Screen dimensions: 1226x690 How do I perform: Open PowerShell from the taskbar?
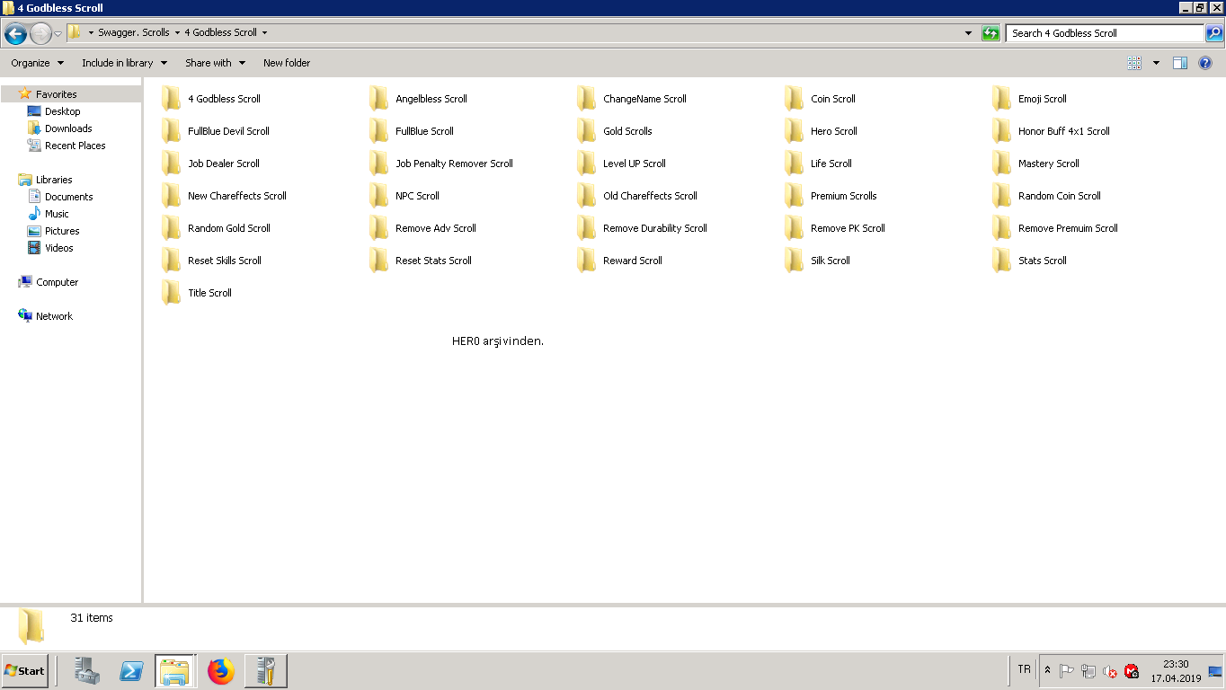pyautogui.click(x=131, y=671)
